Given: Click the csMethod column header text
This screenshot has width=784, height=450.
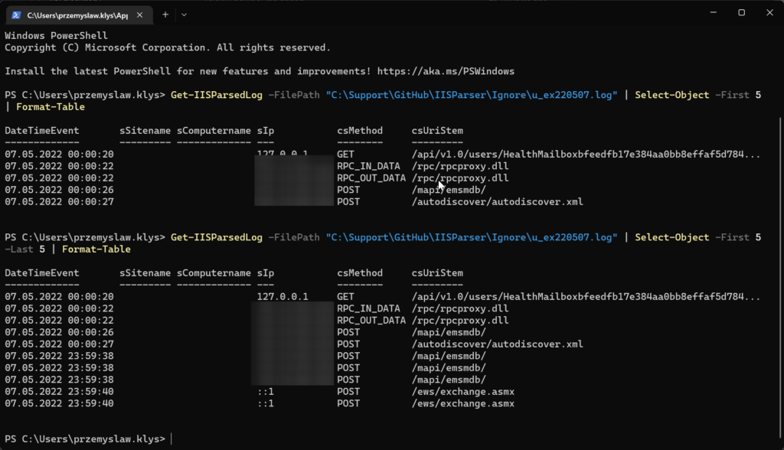Looking at the screenshot, I should coord(359,130).
